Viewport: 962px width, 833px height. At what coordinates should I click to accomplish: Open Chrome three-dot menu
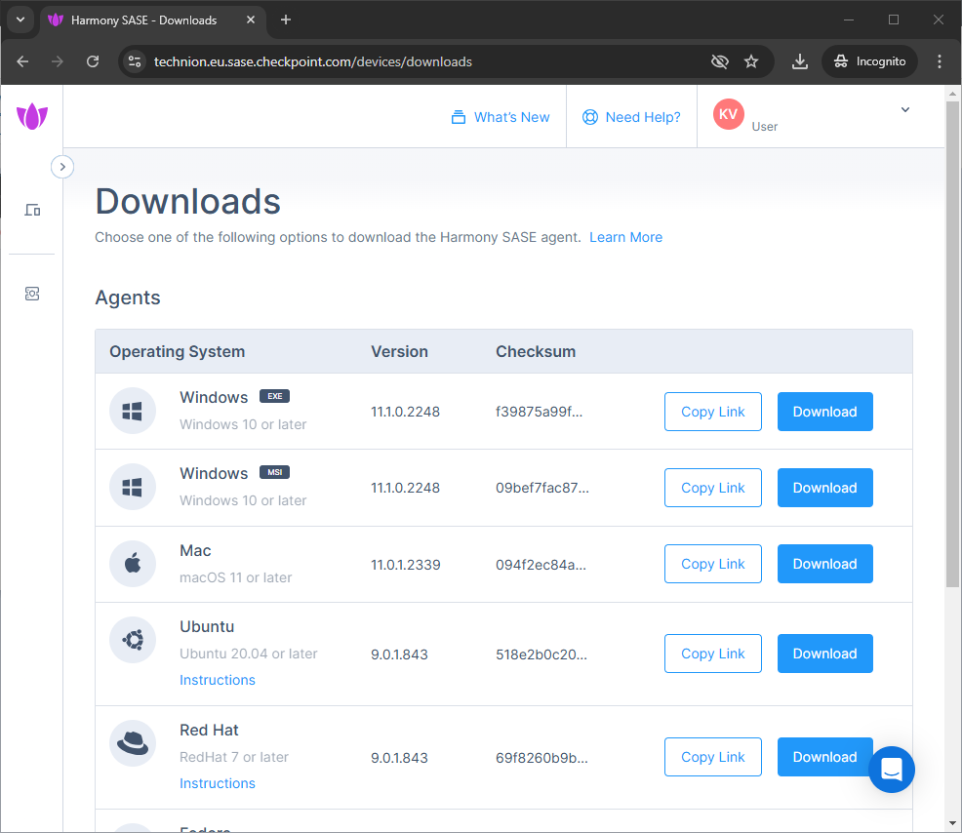[x=940, y=61]
